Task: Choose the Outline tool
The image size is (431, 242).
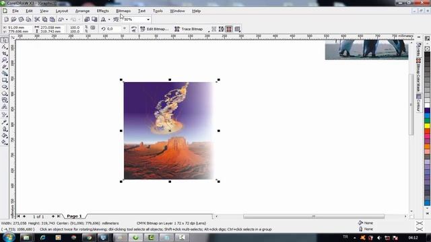Action: pyautogui.click(x=5, y=129)
